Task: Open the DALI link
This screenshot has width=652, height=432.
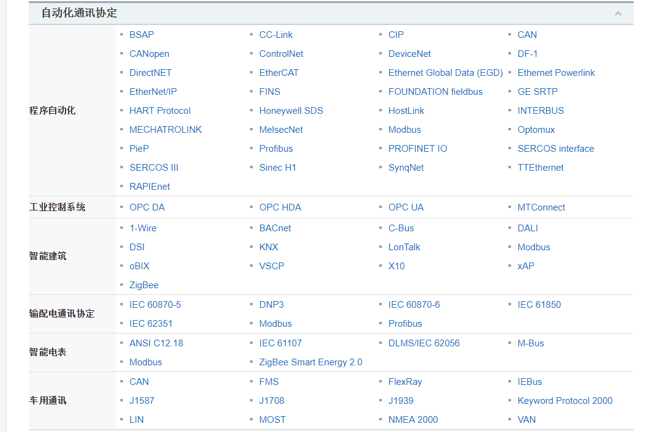Action: pos(528,228)
